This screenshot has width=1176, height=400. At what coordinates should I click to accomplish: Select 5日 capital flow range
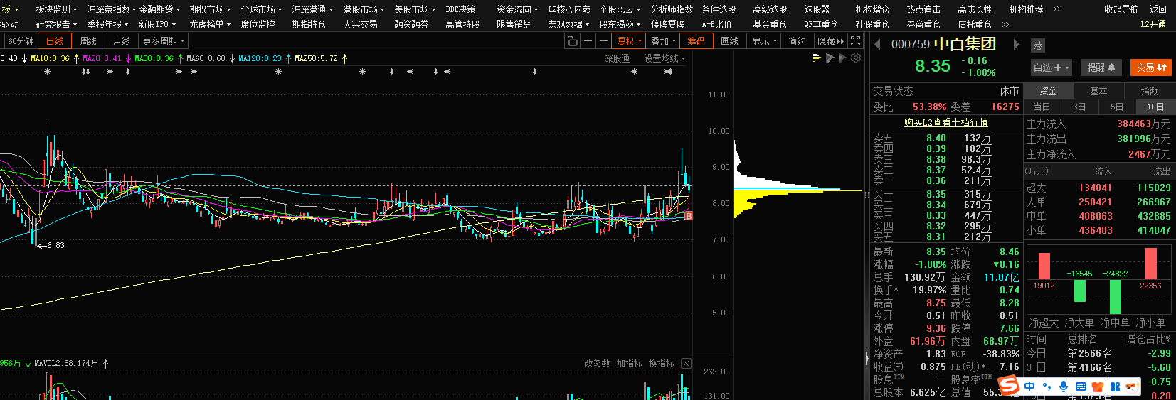1117,107
